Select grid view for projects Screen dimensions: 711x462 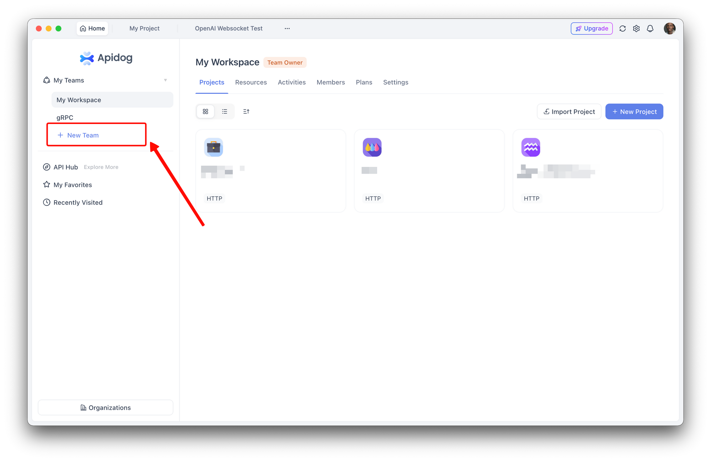(x=205, y=112)
